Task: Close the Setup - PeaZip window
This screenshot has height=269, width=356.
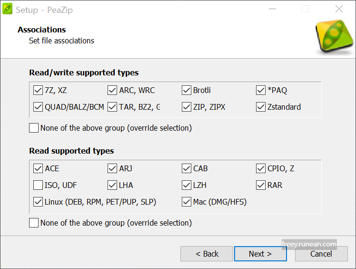Action: pyautogui.click(x=339, y=9)
